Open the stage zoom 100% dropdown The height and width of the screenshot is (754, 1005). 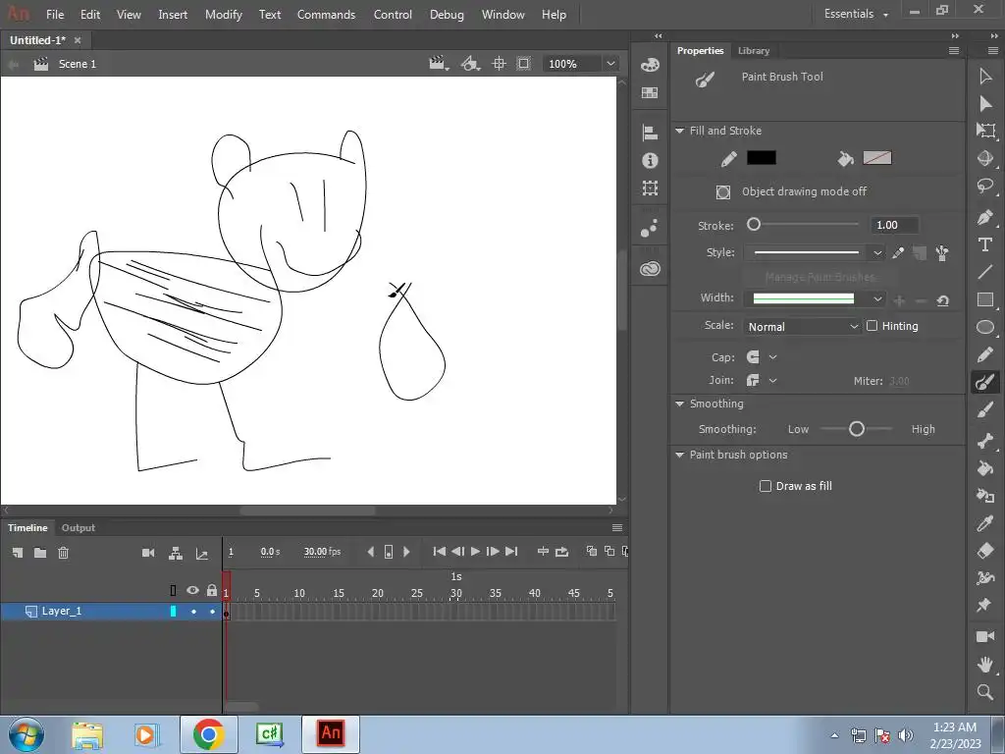(x=610, y=64)
